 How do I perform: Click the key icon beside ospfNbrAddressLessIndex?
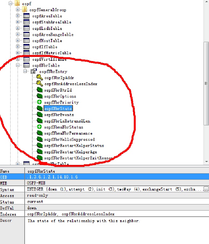coord(40,84)
